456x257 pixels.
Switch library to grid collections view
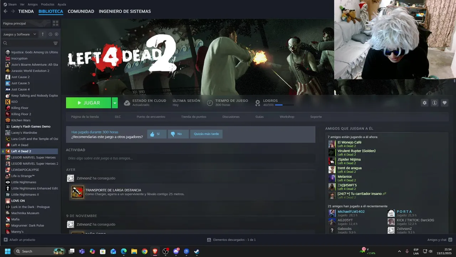56,23
